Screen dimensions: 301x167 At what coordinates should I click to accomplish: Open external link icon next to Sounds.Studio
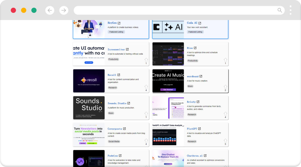pyautogui.click(x=128, y=103)
